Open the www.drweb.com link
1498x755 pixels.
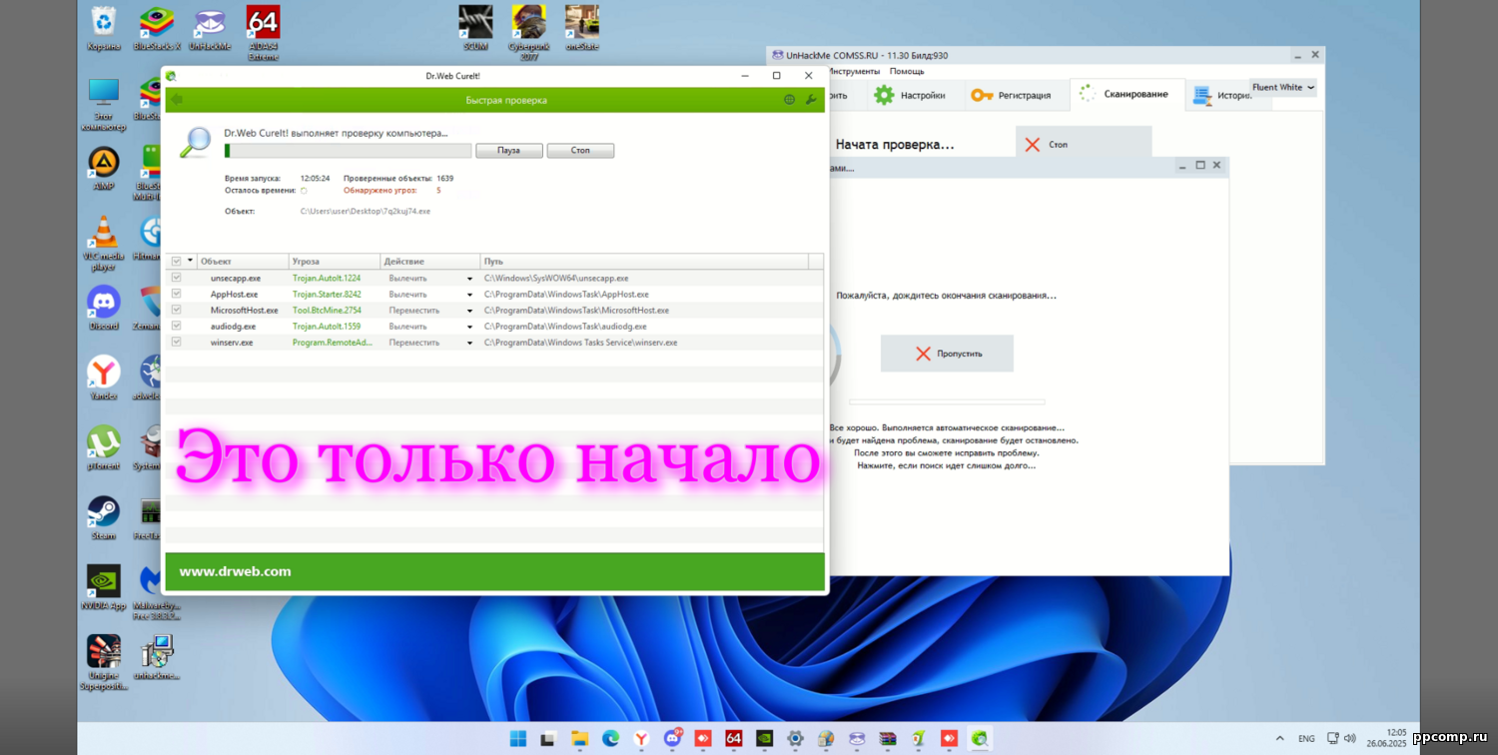click(x=235, y=571)
